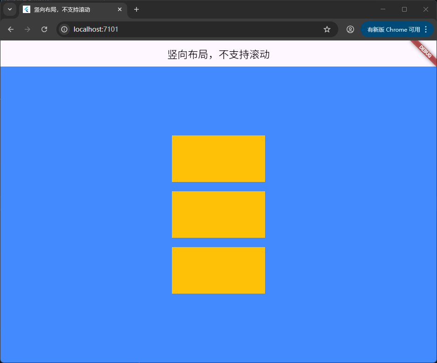Reload the localhost page
The height and width of the screenshot is (363, 437).
(44, 29)
